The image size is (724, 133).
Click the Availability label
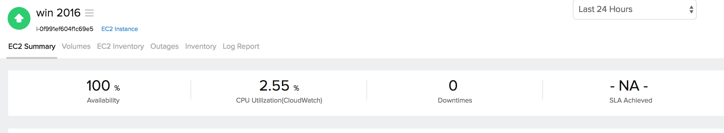click(103, 100)
